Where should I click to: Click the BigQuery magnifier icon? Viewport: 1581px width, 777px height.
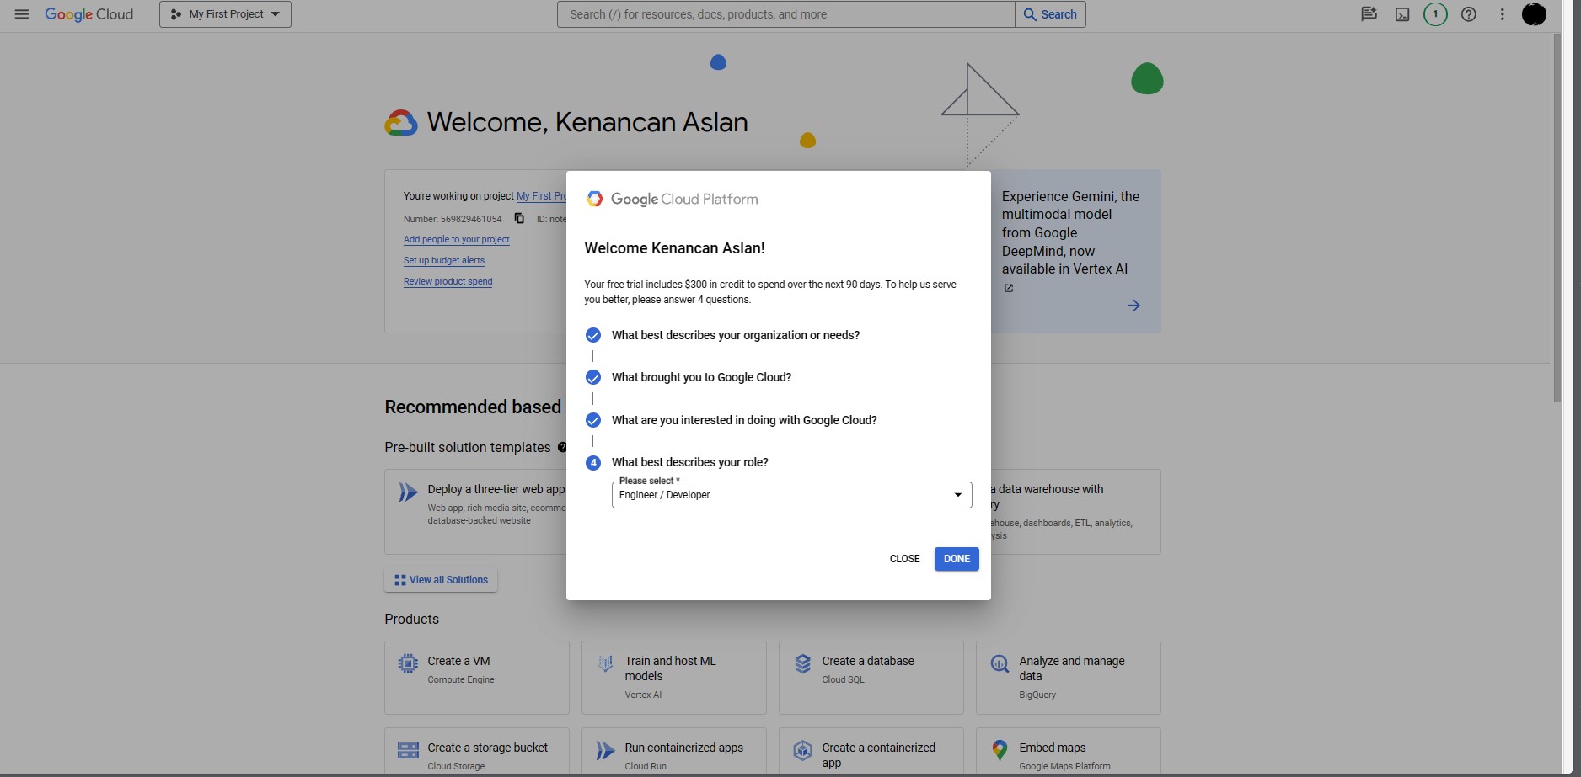pos(1000,663)
